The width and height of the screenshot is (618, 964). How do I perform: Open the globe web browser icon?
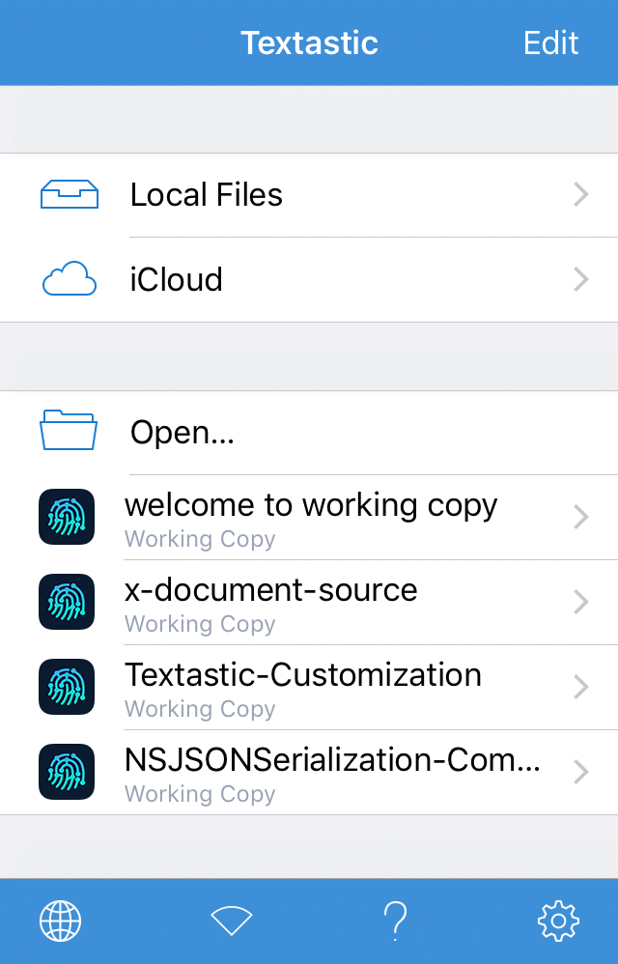pos(60,921)
